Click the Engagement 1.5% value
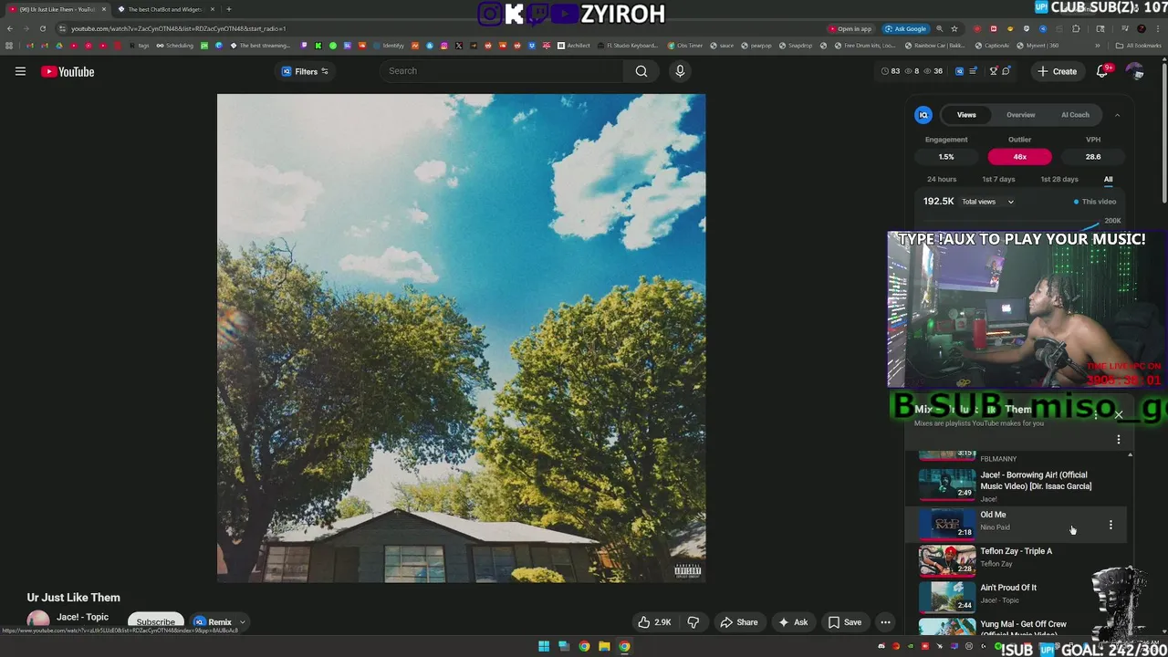Screen dimensions: 1168x657 coord(946,157)
